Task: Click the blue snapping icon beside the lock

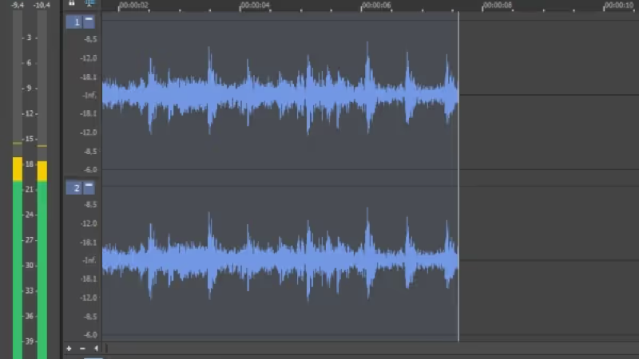Action: (x=89, y=3)
